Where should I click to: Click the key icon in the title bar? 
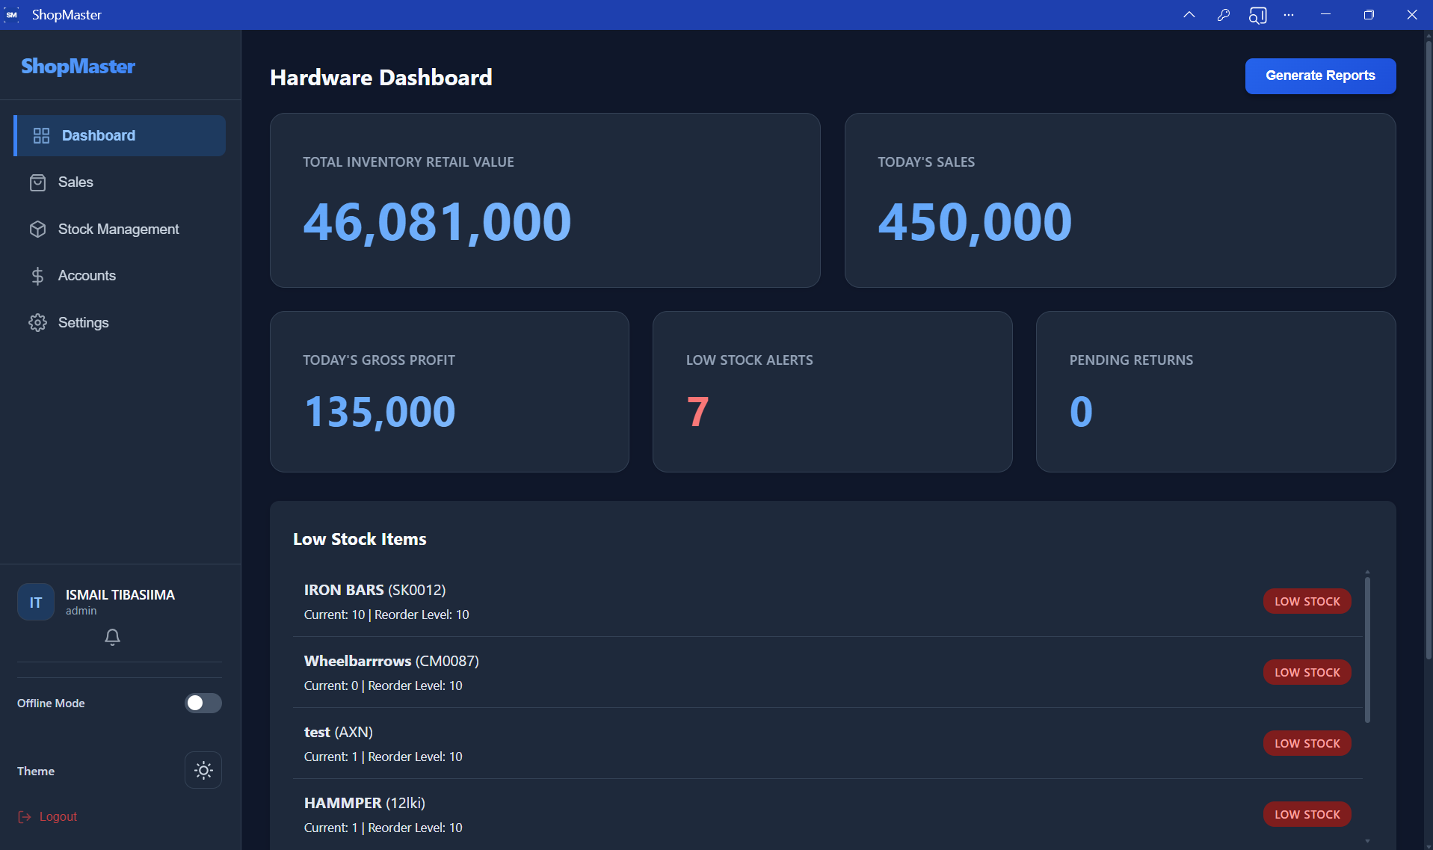pos(1224,14)
